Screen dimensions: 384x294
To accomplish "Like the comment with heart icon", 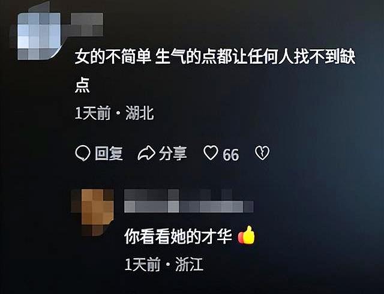I will click(x=211, y=153).
